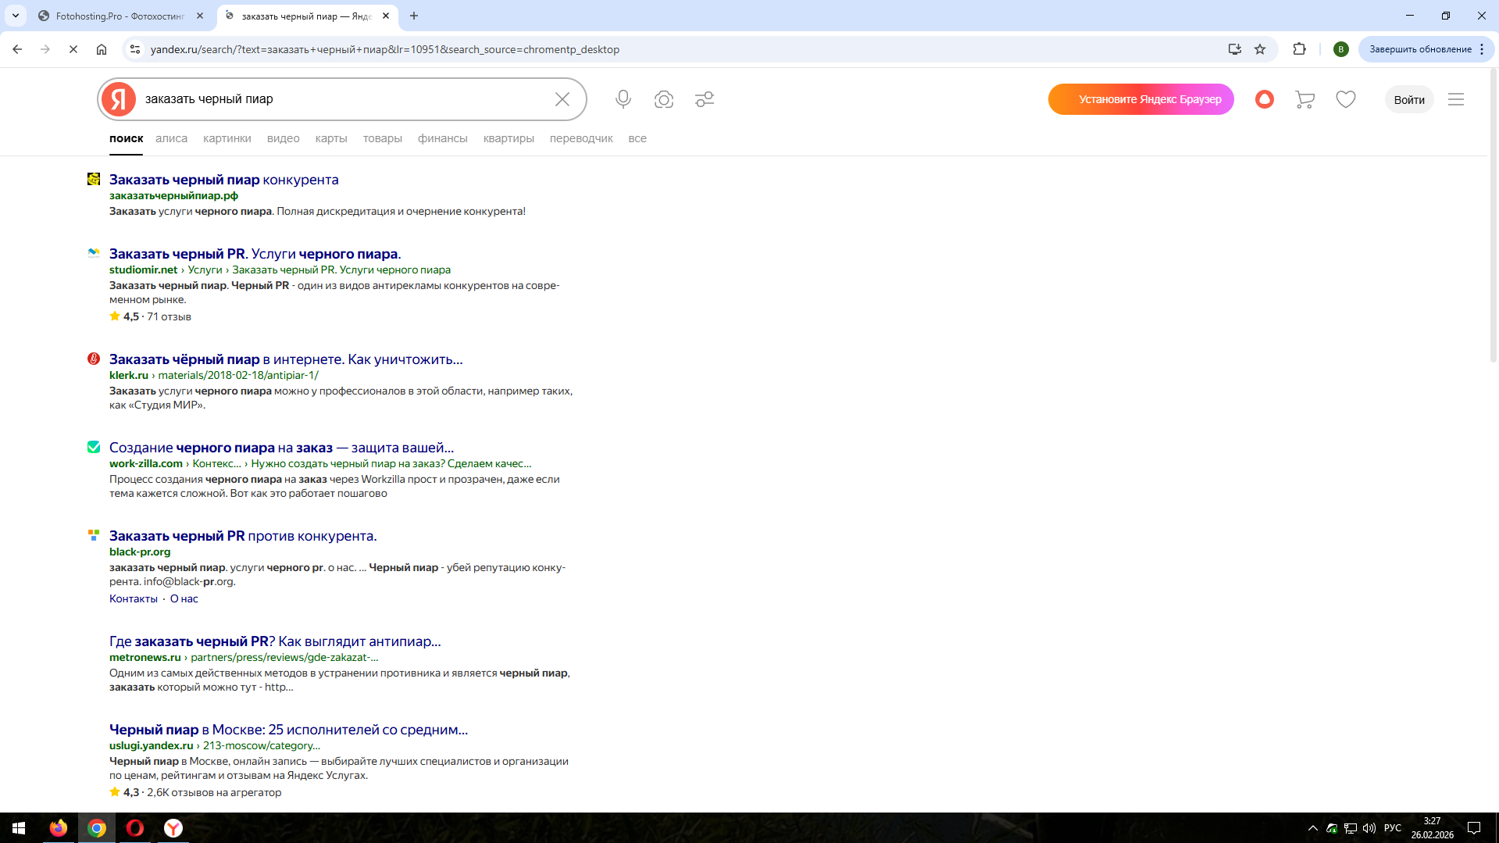The width and height of the screenshot is (1499, 843).
Task: Click 'Установите Яндекс Браузер' button
Action: click(1141, 99)
